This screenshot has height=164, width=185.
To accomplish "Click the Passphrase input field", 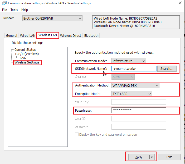I will pyautogui.click(x=139, y=110).
